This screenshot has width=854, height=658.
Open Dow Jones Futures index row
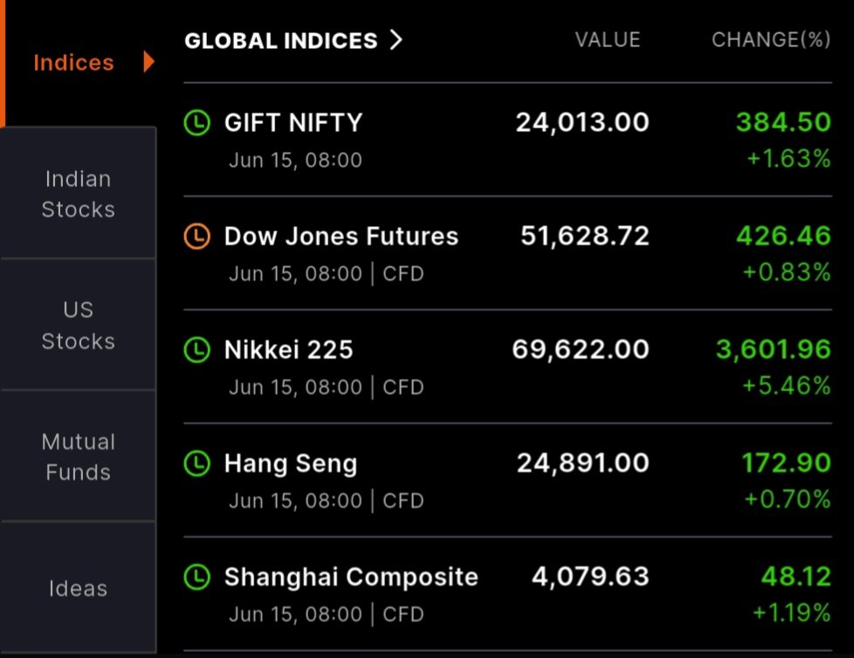(x=507, y=253)
